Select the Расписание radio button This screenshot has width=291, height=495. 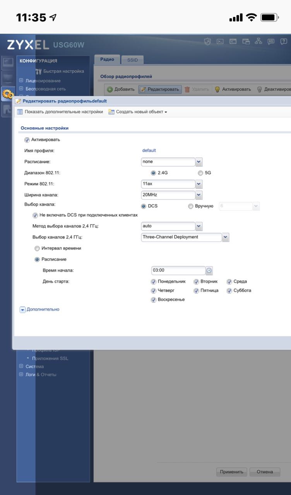38,259
